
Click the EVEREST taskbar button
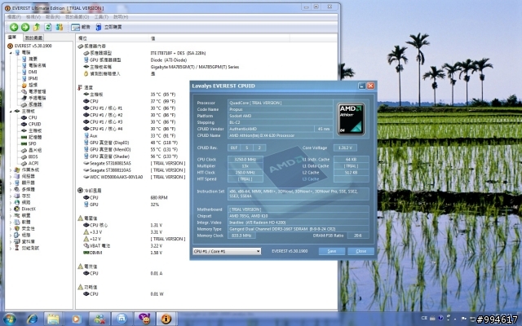(x=166, y=319)
